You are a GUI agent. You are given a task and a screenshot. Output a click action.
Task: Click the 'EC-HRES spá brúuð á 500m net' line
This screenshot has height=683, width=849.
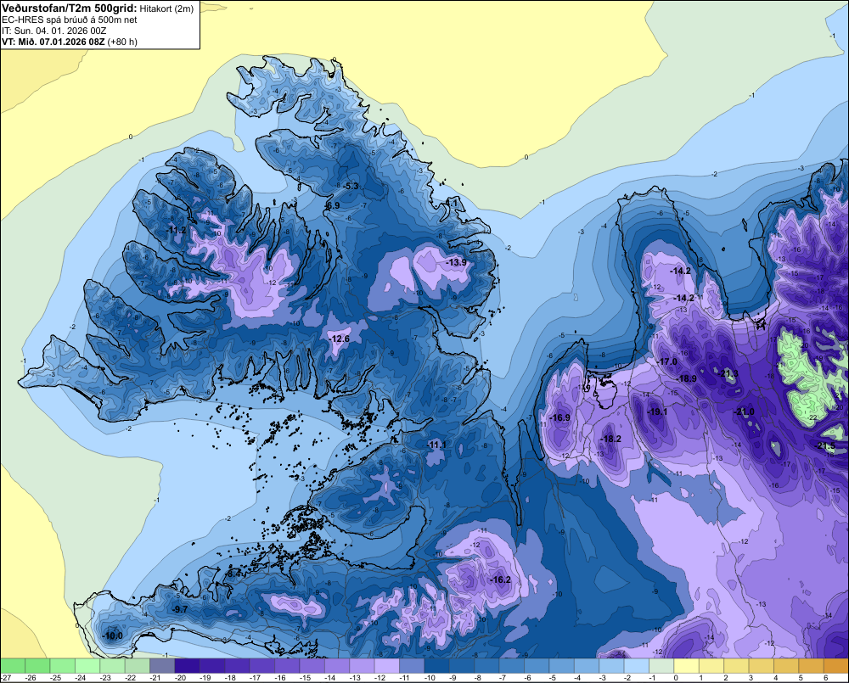pos(70,20)
